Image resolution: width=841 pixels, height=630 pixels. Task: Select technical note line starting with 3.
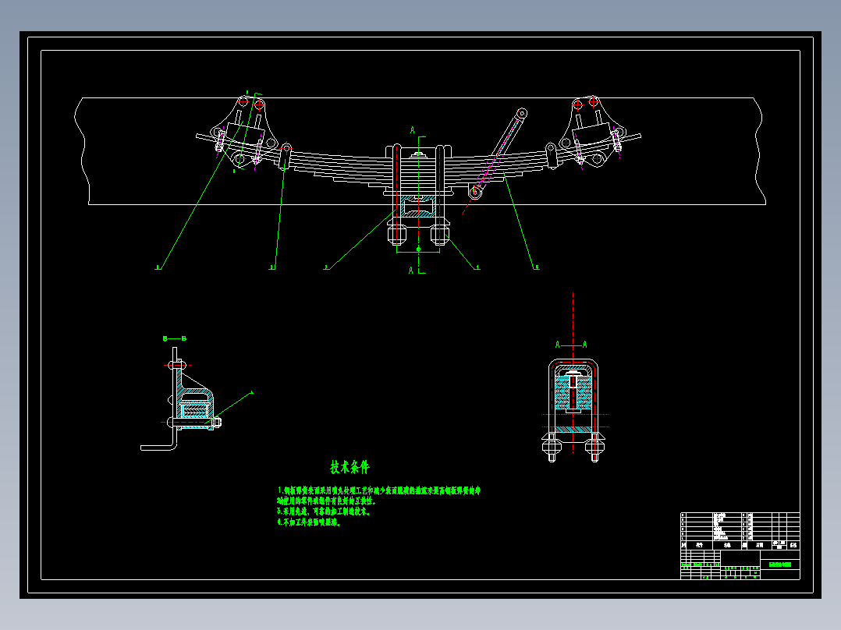324,511
